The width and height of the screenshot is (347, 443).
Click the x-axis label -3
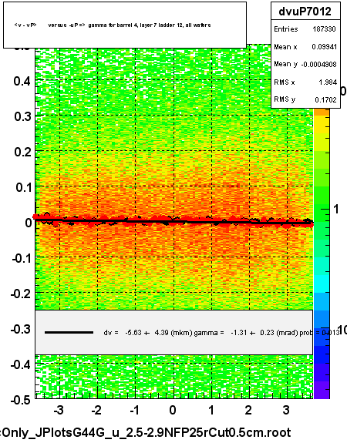click(59, 410)
